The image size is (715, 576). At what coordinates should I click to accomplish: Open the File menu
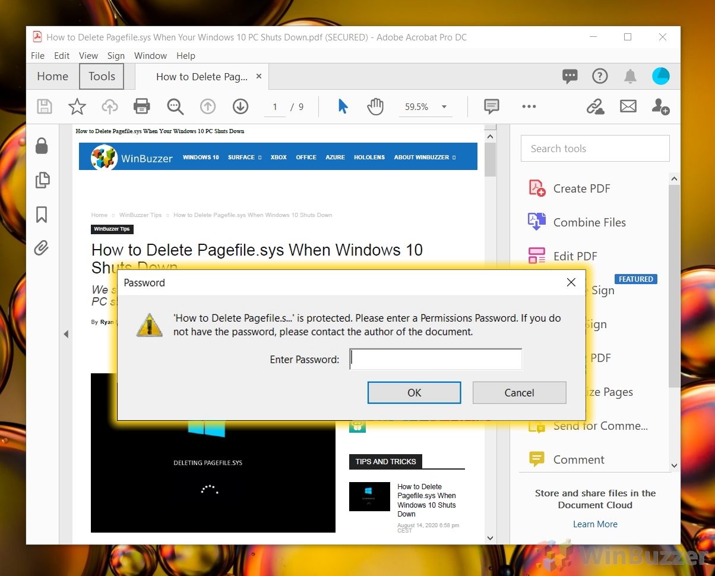[x=37, y=56]
